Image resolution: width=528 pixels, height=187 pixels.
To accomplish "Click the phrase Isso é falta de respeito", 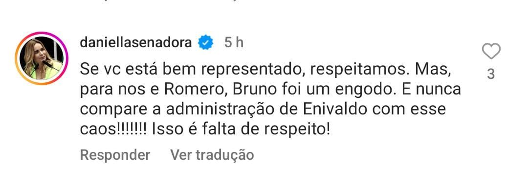I will pos(241,130).
